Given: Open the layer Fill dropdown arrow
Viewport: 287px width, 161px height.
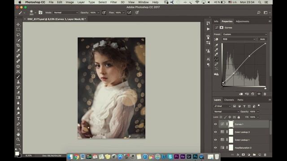Looking at the screenshot, I should tap(258, 117).
